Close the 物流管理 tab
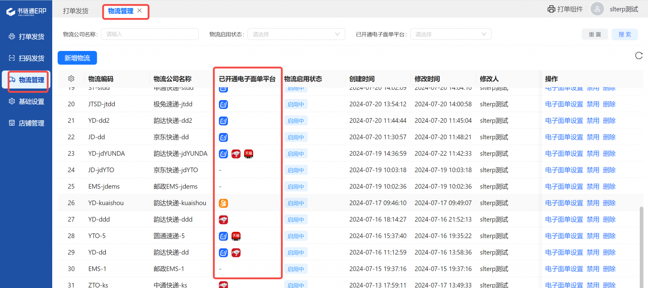Screen dimensions: 648x288 (x=140, y=10)
